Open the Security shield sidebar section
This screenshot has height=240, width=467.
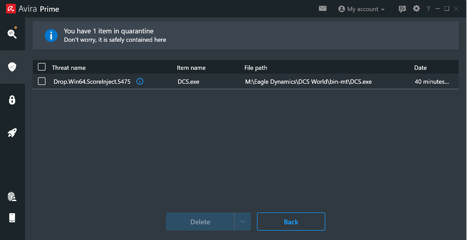point(12,67)
